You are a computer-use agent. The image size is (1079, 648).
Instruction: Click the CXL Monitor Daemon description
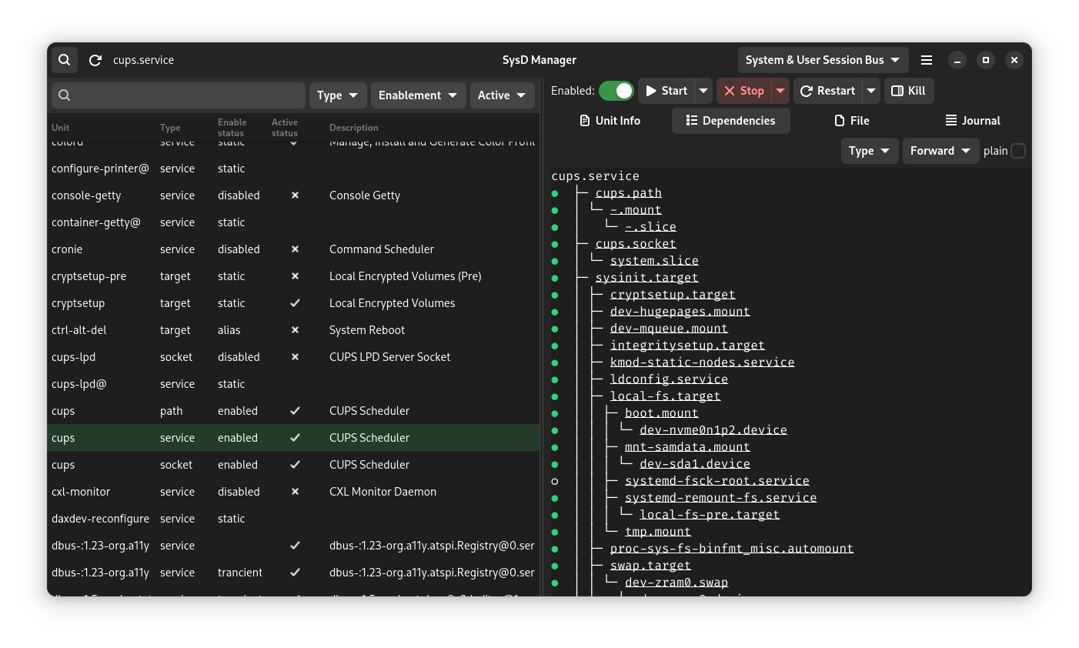click(383, 492)
